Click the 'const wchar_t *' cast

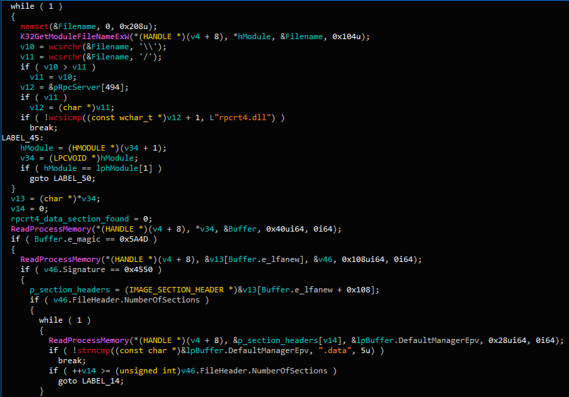pos(124,118)
